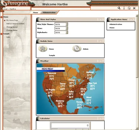Image resolution: width=139 pixels, height=130 pixels.
Task: Click the Module Menu panel portrait icon
Action: [x=38, y=41]
